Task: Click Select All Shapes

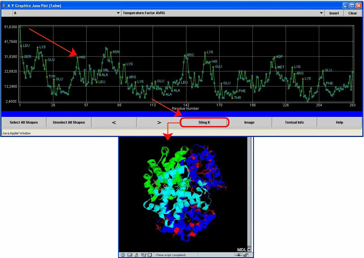Action: point(24,122)
